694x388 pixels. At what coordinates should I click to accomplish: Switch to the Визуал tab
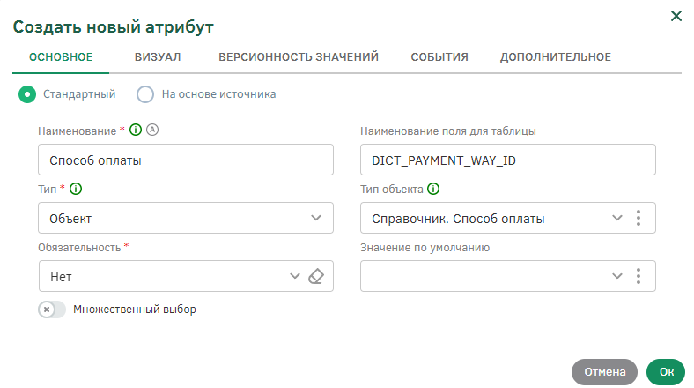[158, 57]
